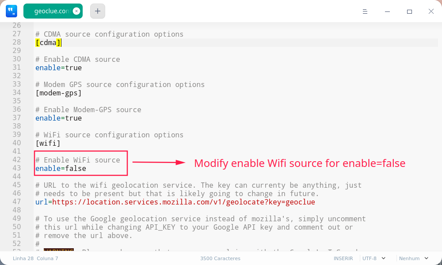Click Linha 28 Coluna 7 position indicator
Screen dimensions: 442x265
35,258
